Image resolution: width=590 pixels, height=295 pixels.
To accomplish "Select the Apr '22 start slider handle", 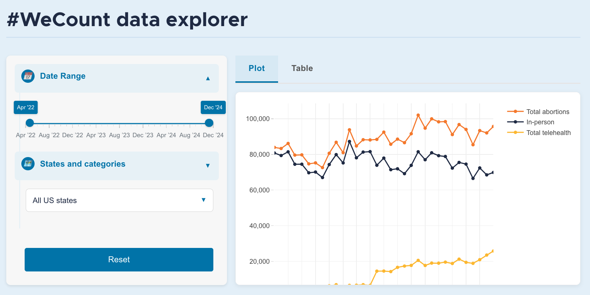I will [x=30, y=123].
